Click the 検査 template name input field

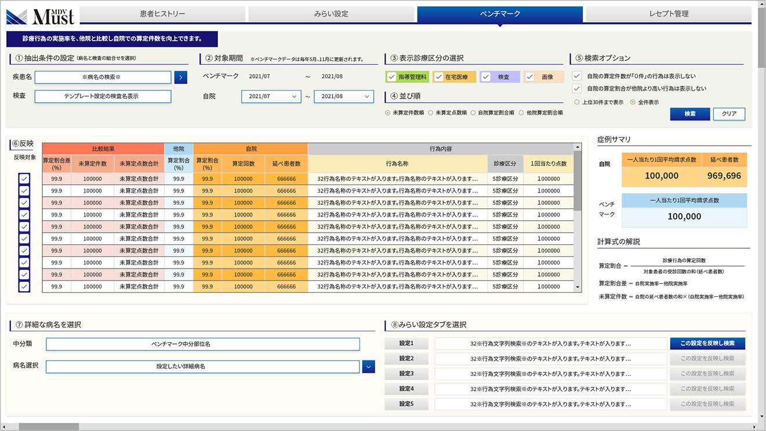pos(103,96)
